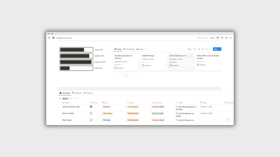Click the + New card below goals
280x157 pixels.
coord(126,75)
